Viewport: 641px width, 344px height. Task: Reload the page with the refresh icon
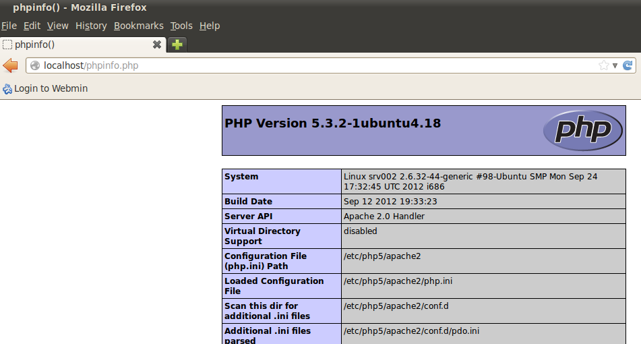pyautogui.click(x=628, y=65)
